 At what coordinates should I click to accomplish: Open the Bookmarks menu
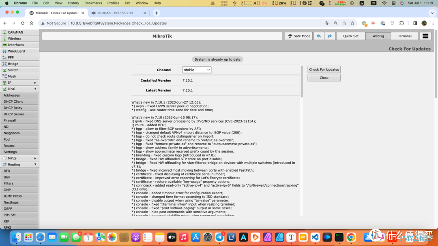[93, 3]
